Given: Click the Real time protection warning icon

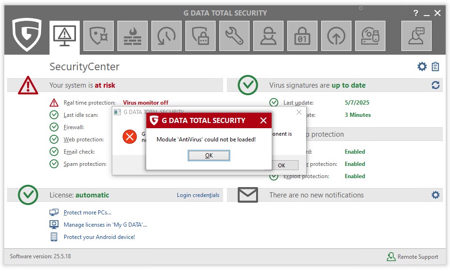Looking at the screenshot, I should click(54, 103).
